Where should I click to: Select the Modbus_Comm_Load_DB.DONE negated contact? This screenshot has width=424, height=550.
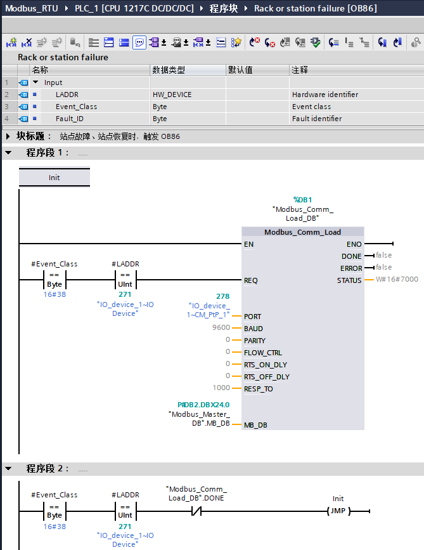(x=196, y=511)
